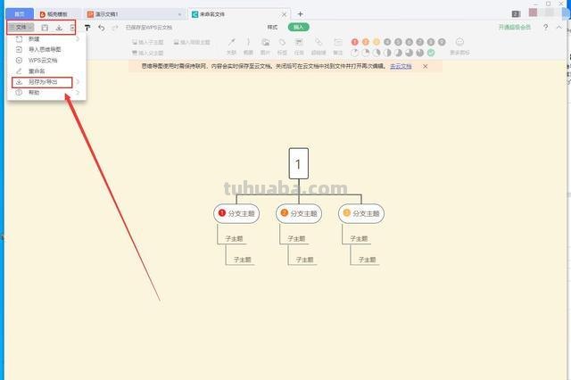
Task: Click the 去云文档 link
Action: coord(401,66)
